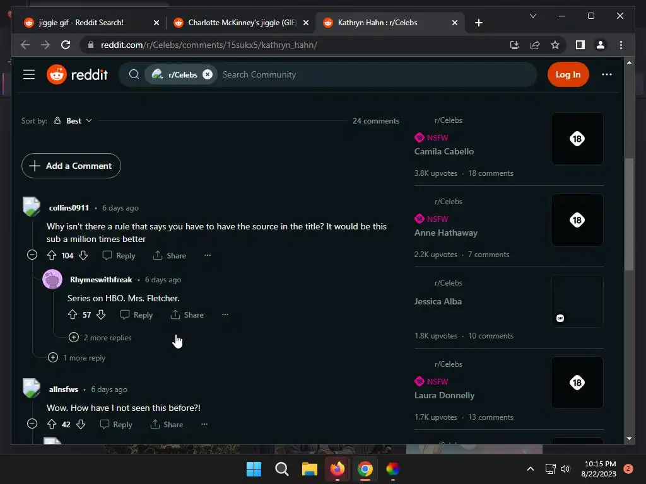Click Add a Comment button
The height and width of the screenshot is (484, 646).
tap(71, 166)
